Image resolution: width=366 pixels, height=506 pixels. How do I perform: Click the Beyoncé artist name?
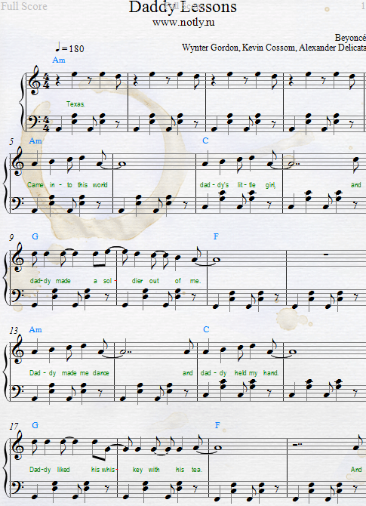pos(350,38)
